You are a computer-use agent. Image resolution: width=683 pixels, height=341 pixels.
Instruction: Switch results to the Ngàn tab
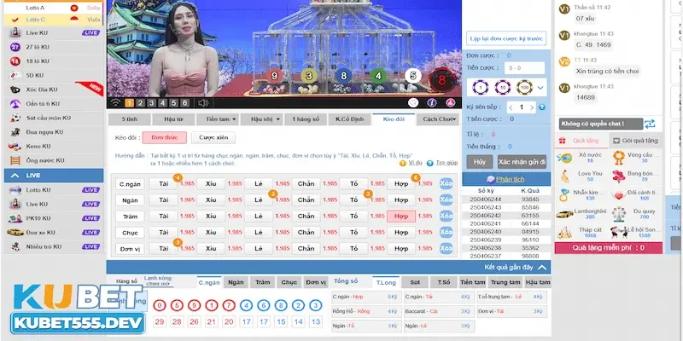(x=236, y=282)
